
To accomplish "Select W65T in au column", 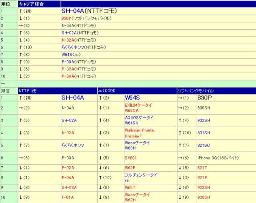I will [130, 187].
